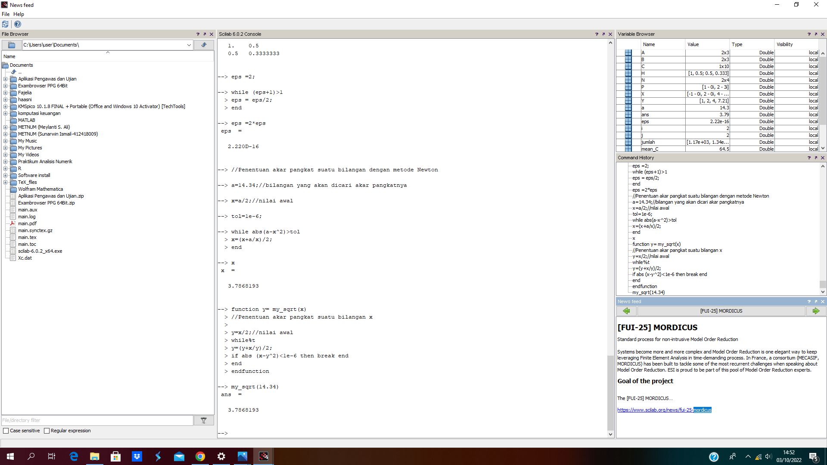The height and width of the screenshot is (465, 827).
Task: Click matrix icon for variable eps
Action: point(628,121)
